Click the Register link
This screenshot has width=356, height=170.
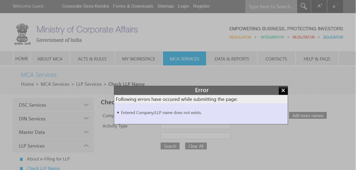point(201,6)
